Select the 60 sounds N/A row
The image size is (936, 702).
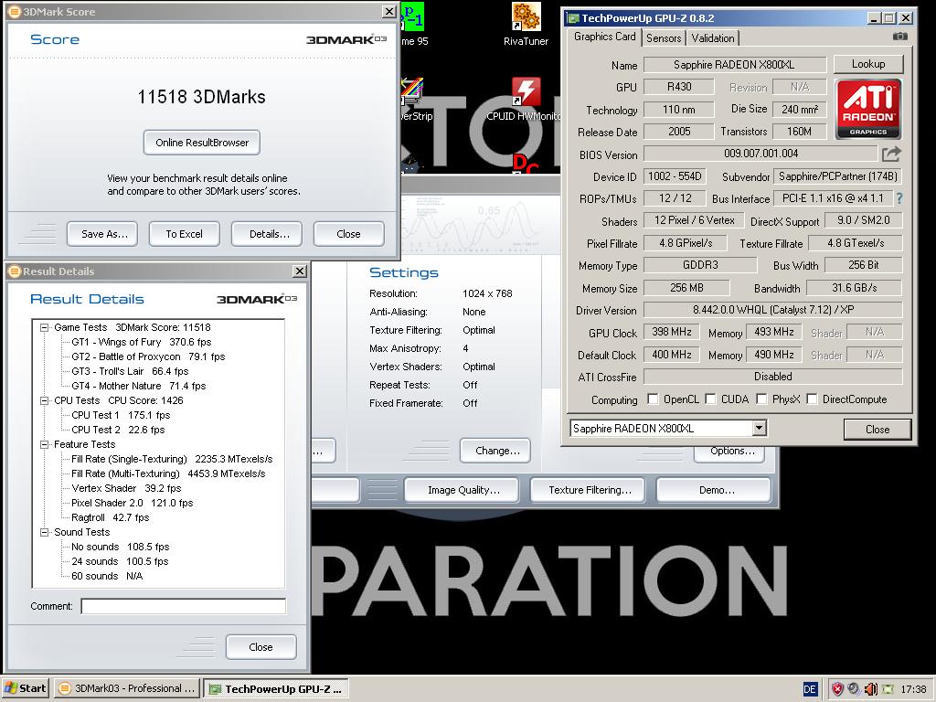click(x=107, y=576)
